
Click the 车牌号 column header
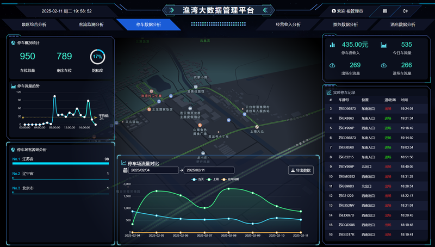point(344,100)
